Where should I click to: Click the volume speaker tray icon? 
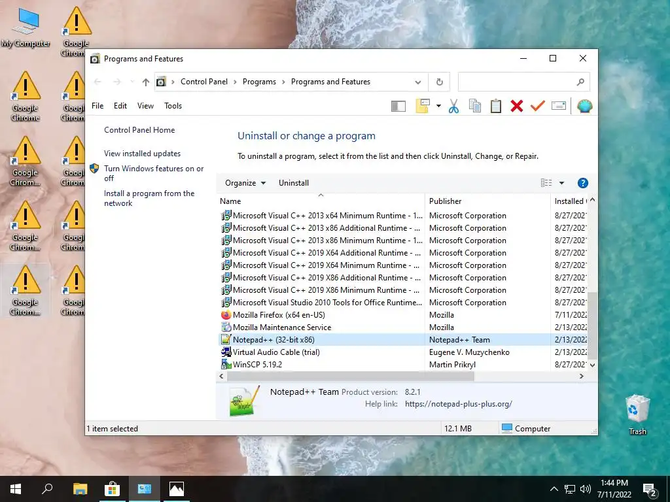coord(586,489)
